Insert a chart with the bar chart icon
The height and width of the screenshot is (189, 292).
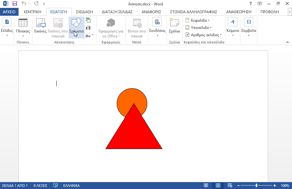click(x=88, y=28)
